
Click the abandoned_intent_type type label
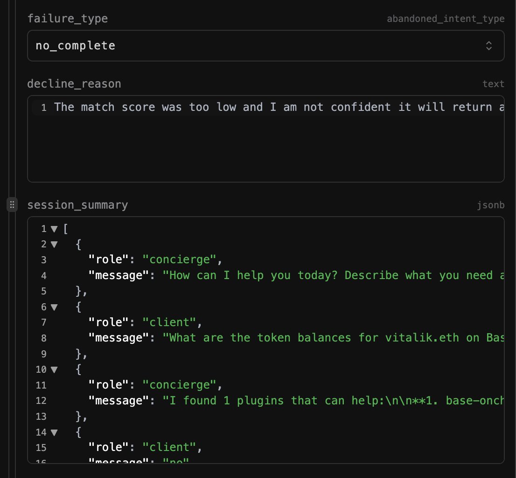[446, 19]
